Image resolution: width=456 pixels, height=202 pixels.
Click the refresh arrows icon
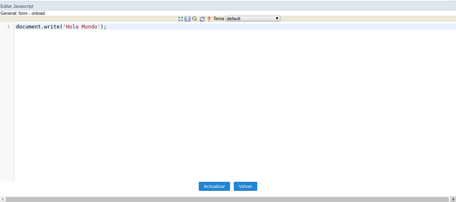pyautogui.click(x=202, y=19)
